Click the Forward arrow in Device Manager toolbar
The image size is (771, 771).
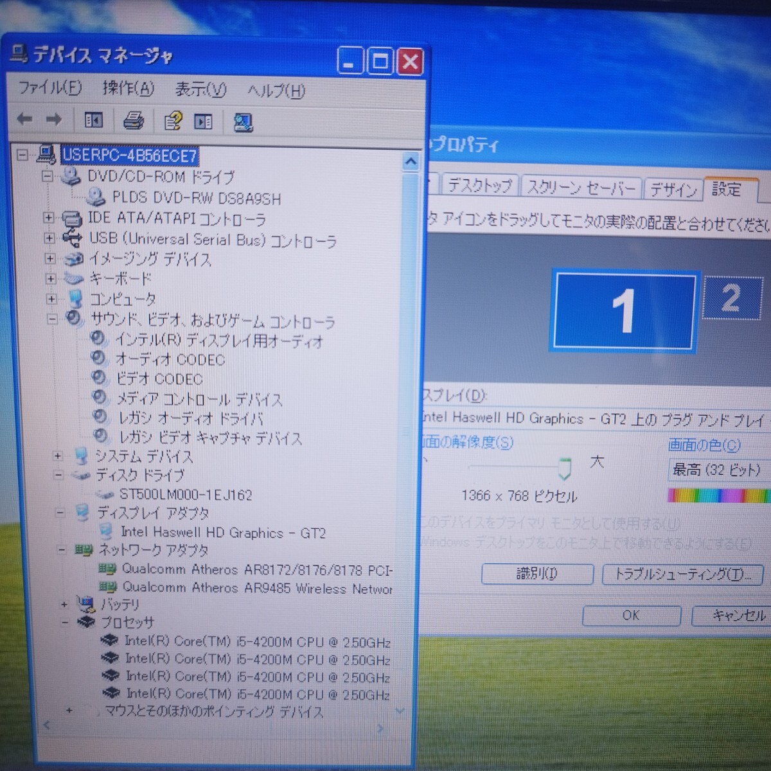point(54,119)
